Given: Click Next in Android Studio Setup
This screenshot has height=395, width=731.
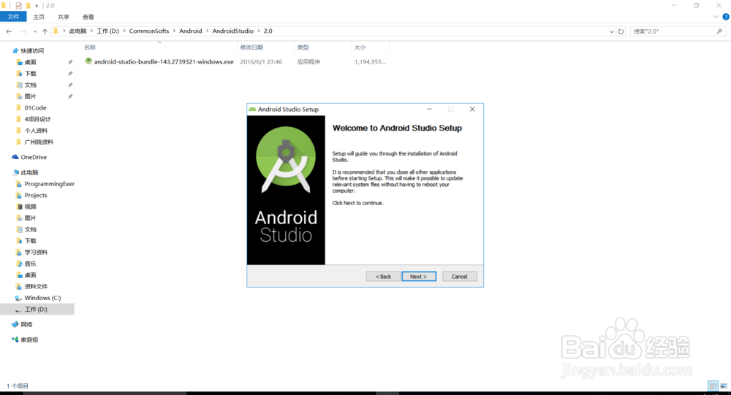Looking at the screenshot, I should click(419, 276).
